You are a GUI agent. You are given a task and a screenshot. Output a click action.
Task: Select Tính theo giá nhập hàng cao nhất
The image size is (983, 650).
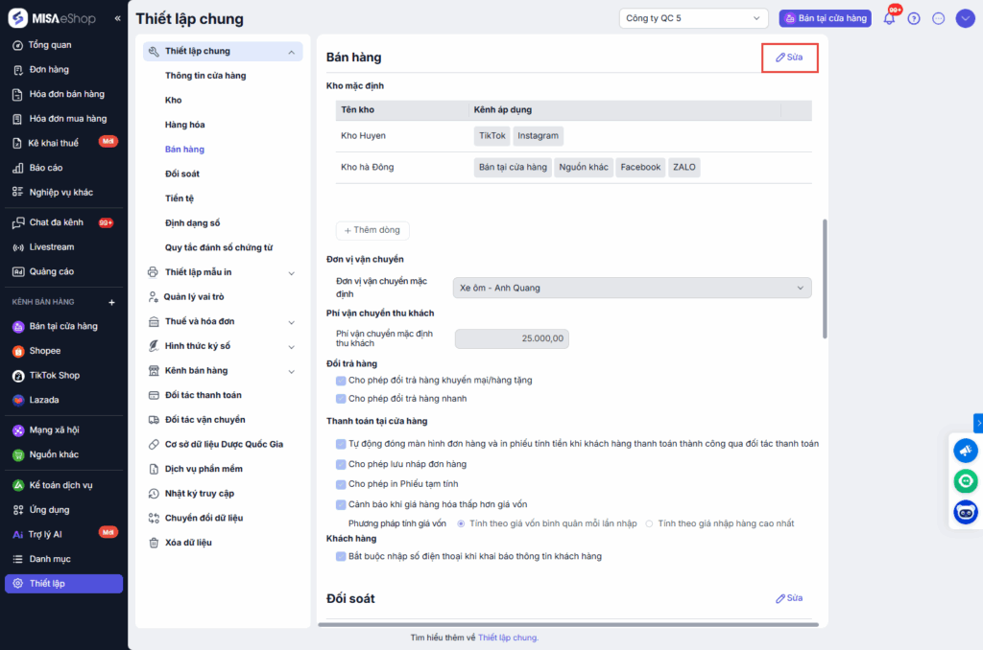click(649, 523)
